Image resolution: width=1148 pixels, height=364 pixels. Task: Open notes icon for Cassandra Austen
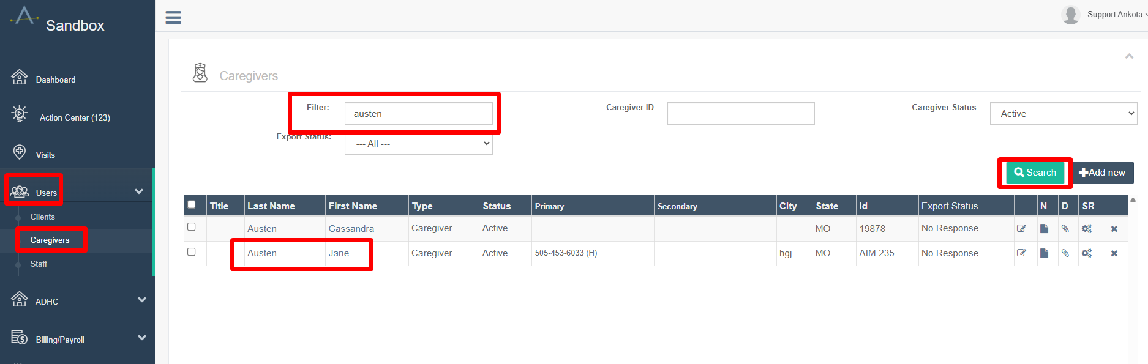(1044, 229)
